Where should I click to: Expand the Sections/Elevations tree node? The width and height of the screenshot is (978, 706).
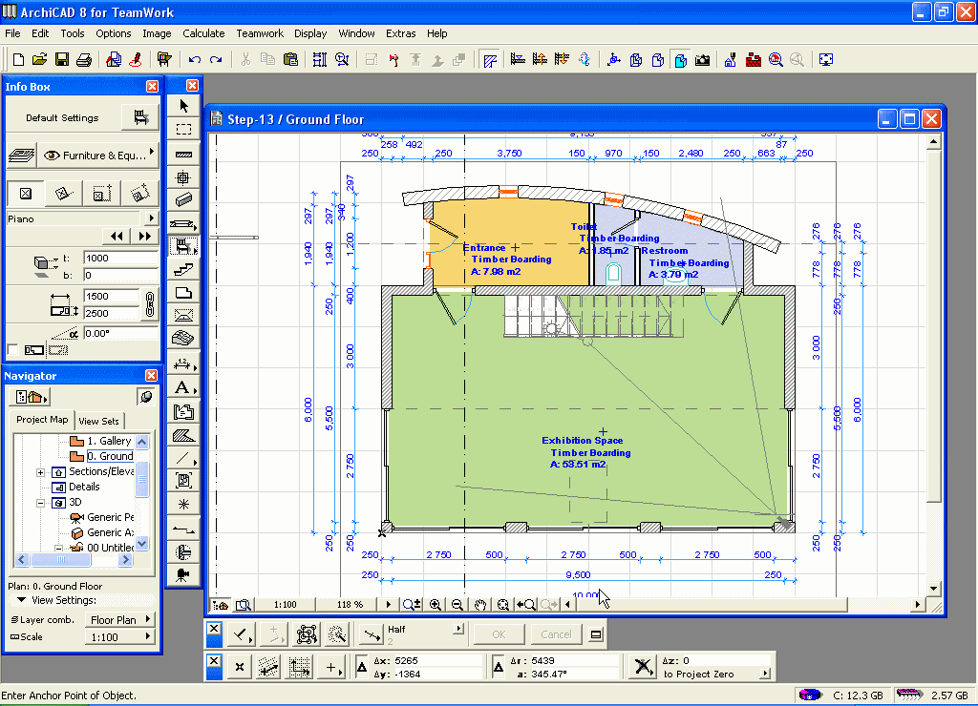point(40,472)
